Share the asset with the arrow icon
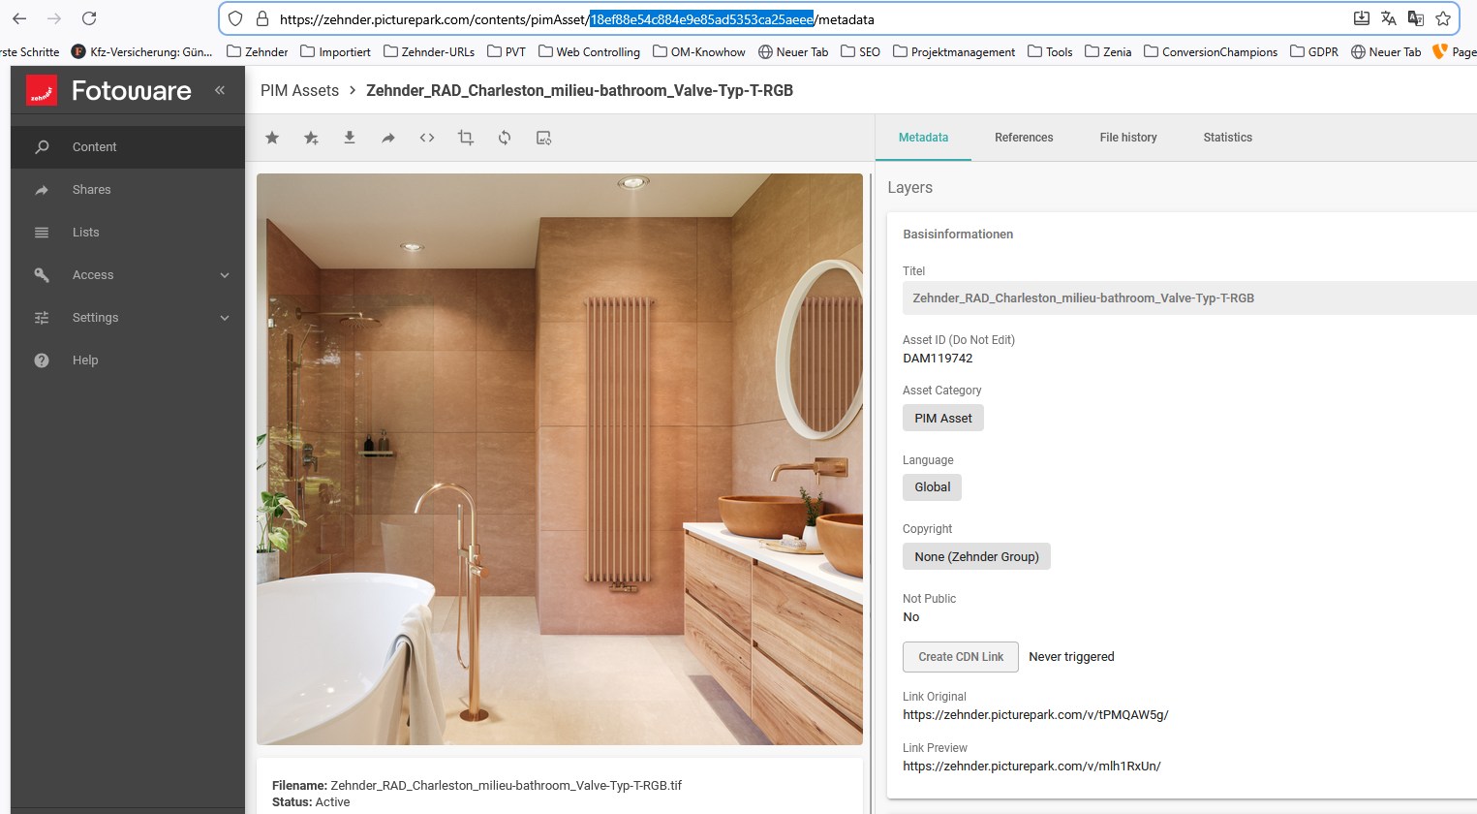The image size is (1477, 814). 388,138
